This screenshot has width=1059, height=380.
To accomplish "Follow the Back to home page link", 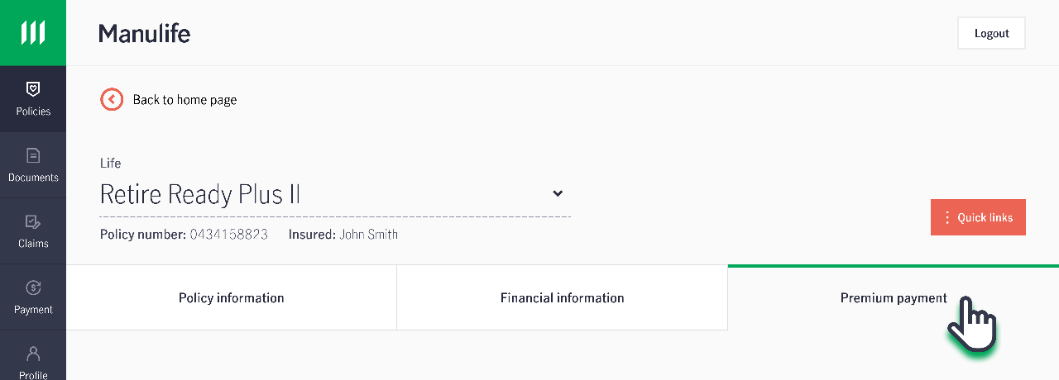I will point(184,99).
